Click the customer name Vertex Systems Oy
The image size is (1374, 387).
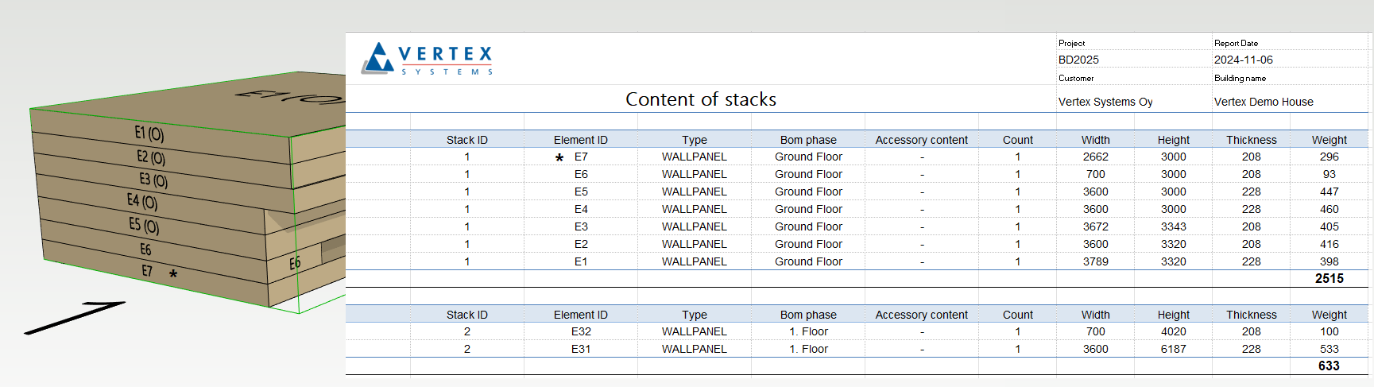tap(1105, 102)
